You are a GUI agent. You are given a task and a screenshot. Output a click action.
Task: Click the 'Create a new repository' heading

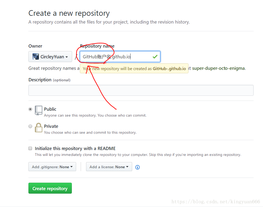[x=69, y=13]
